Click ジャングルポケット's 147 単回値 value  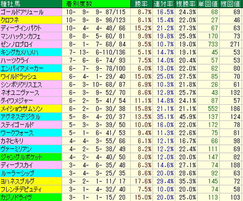(213, 157)
